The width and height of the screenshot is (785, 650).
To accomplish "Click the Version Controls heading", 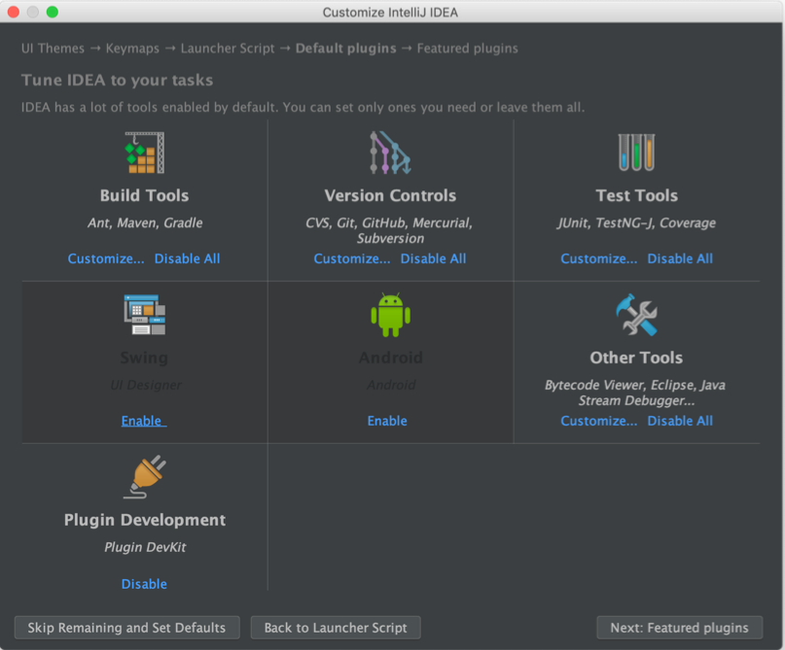I will pyautogui.click(x=390, y=195).
